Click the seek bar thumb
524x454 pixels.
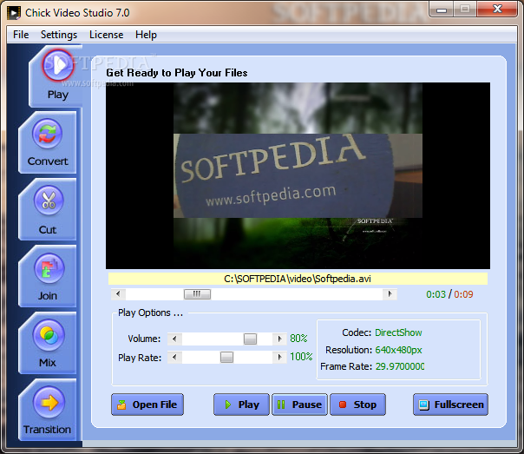(x=197, y=294)
